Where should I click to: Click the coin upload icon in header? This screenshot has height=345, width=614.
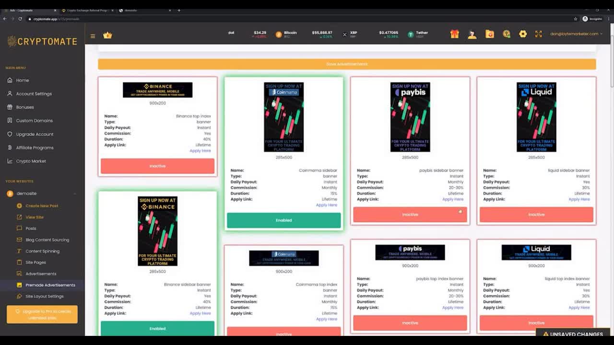coord(507,34)
